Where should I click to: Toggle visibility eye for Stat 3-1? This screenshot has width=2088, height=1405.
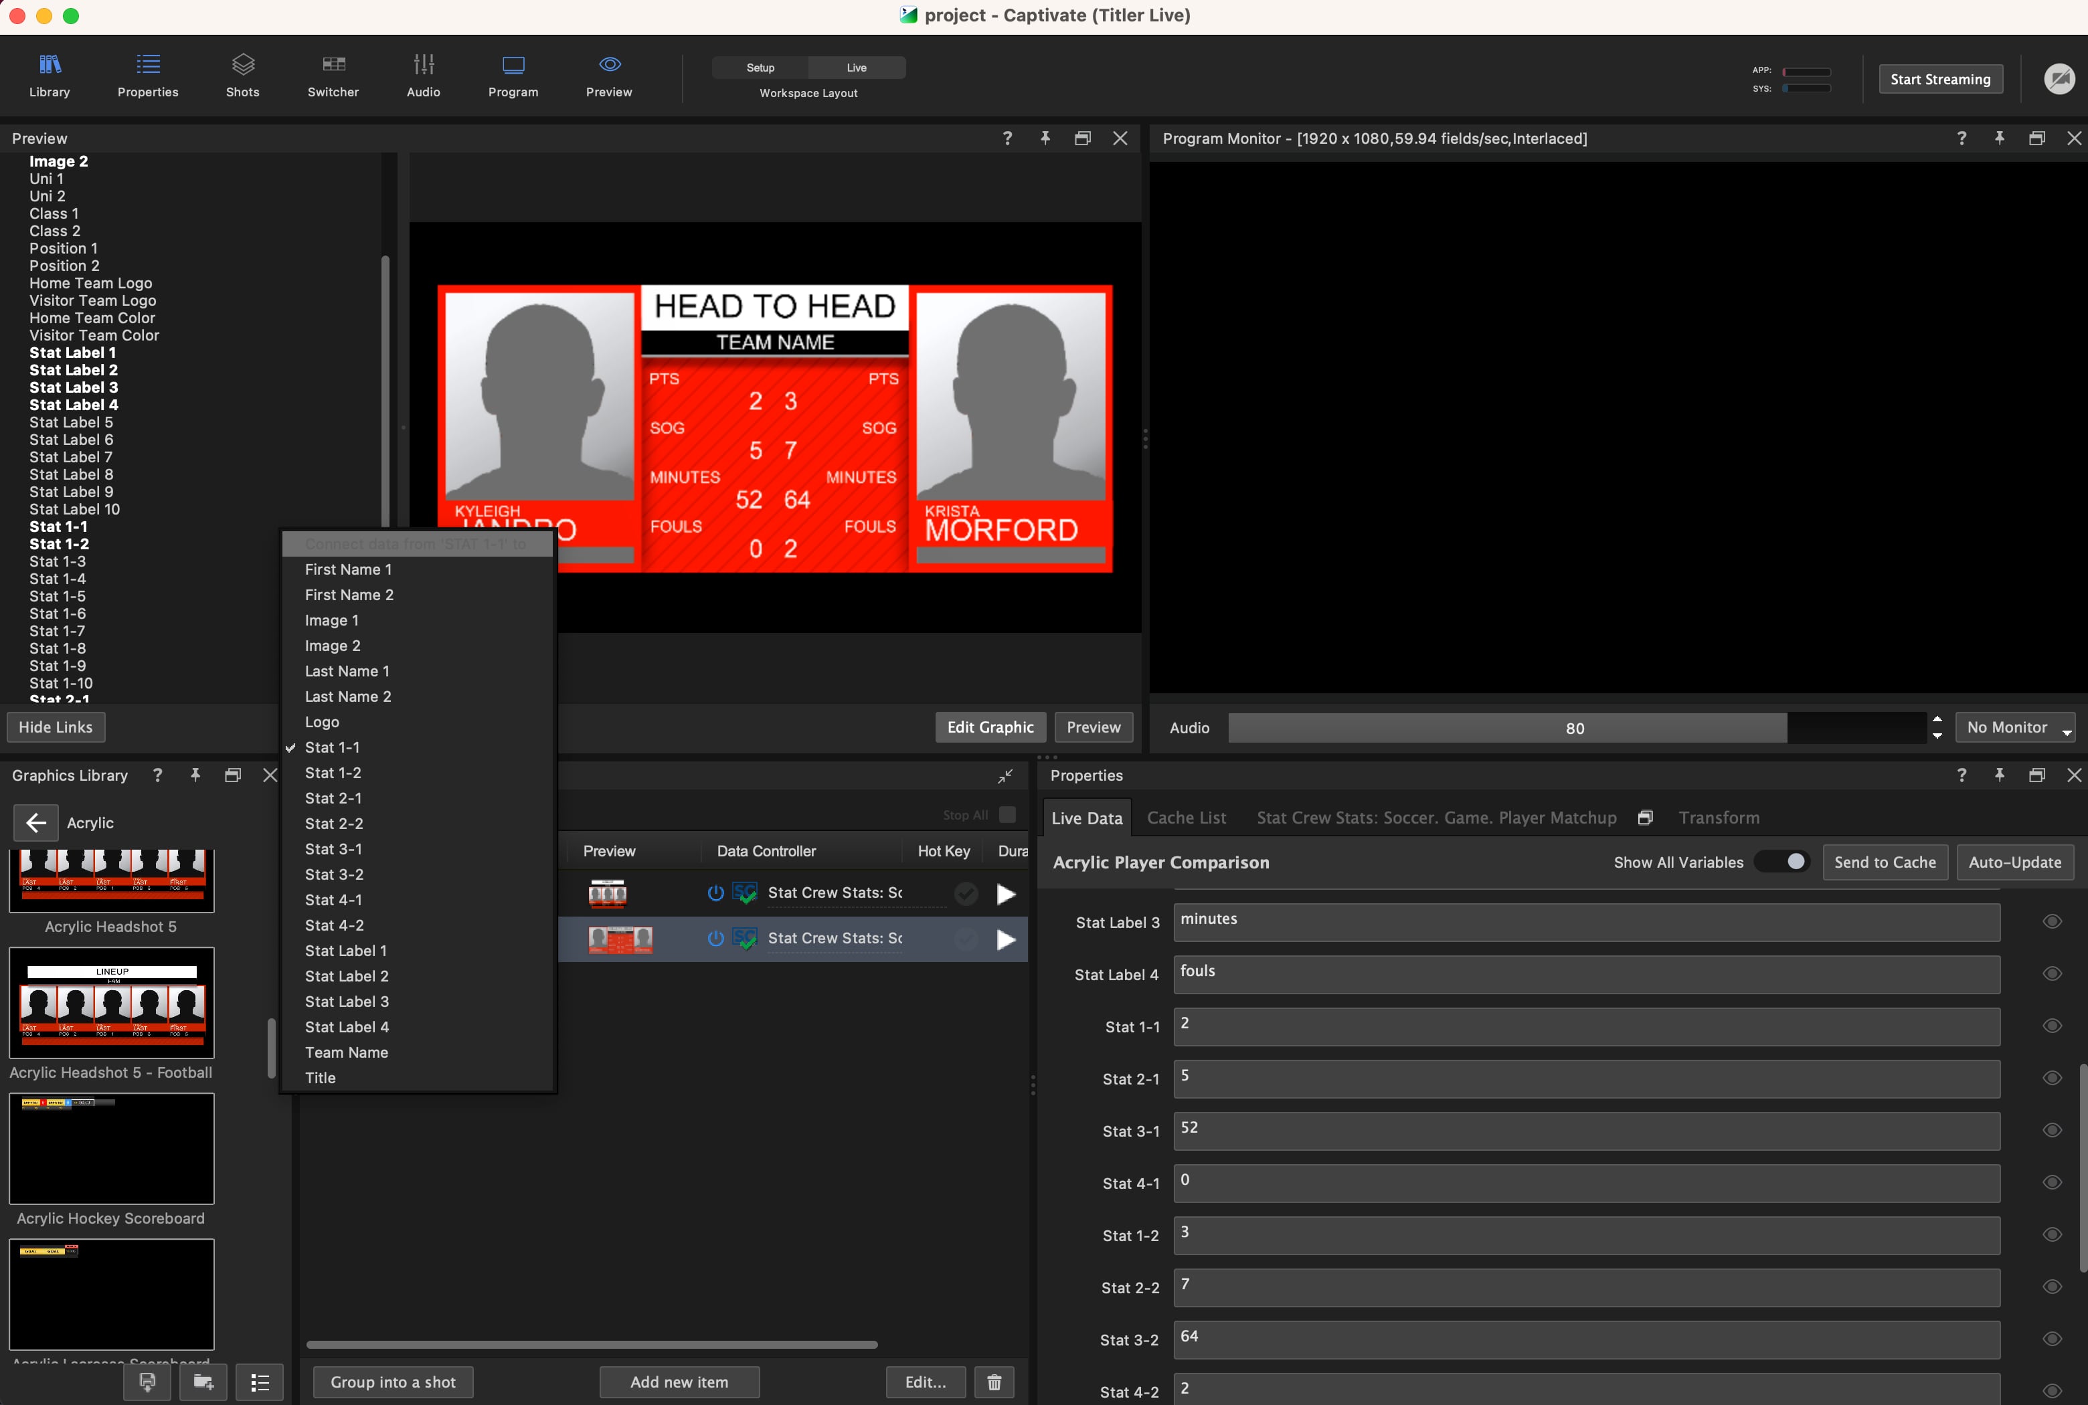[x=2052, y=1131]
